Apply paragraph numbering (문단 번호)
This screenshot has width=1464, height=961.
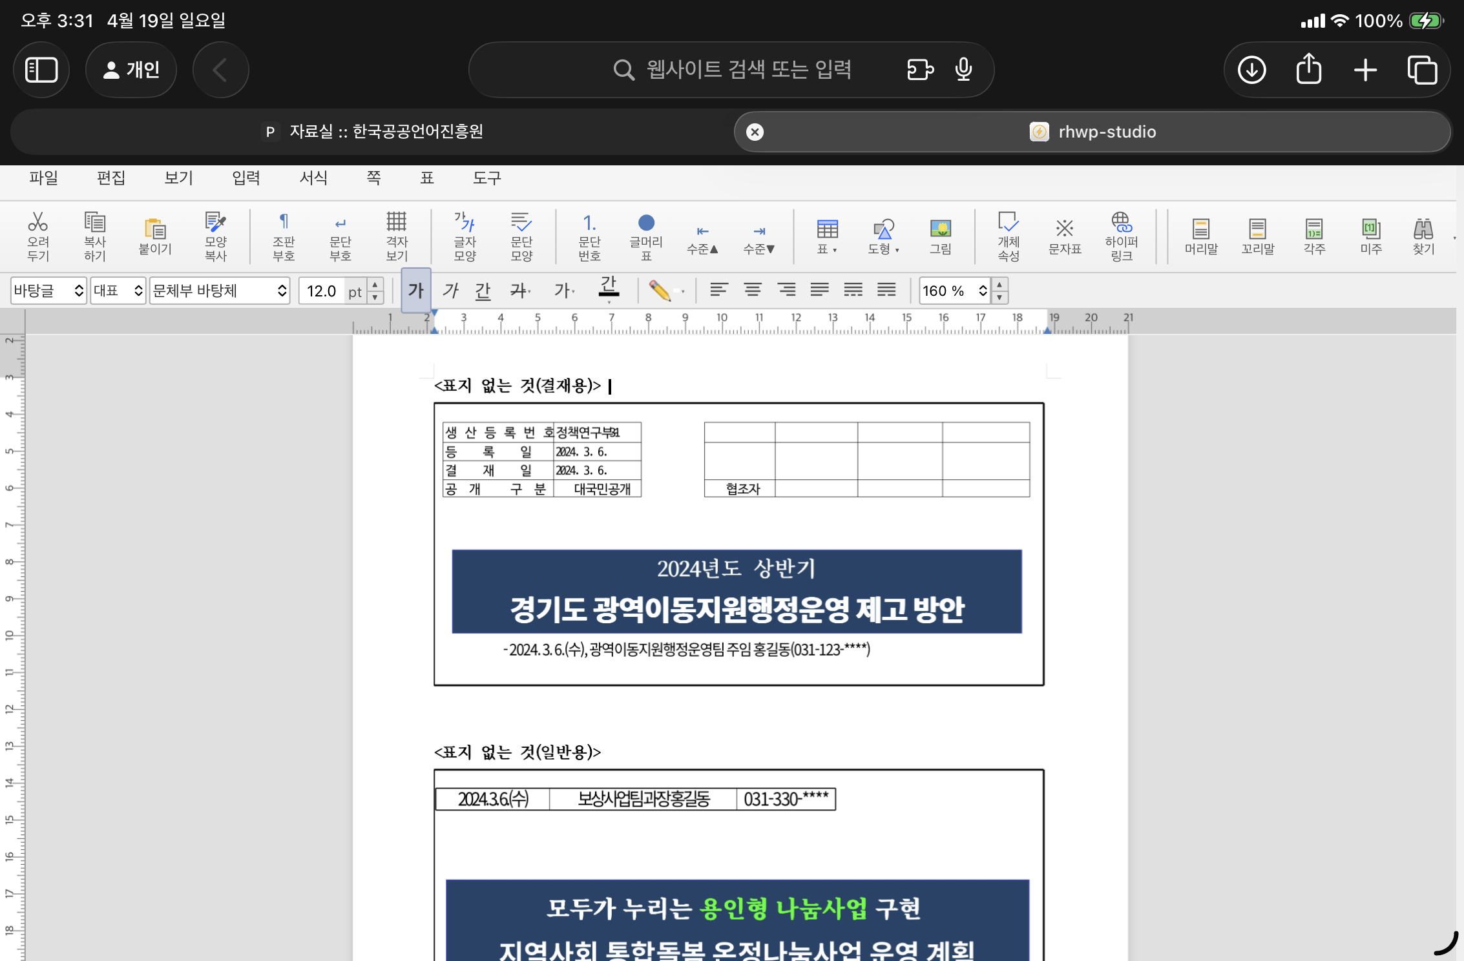(x=589, y=236)
